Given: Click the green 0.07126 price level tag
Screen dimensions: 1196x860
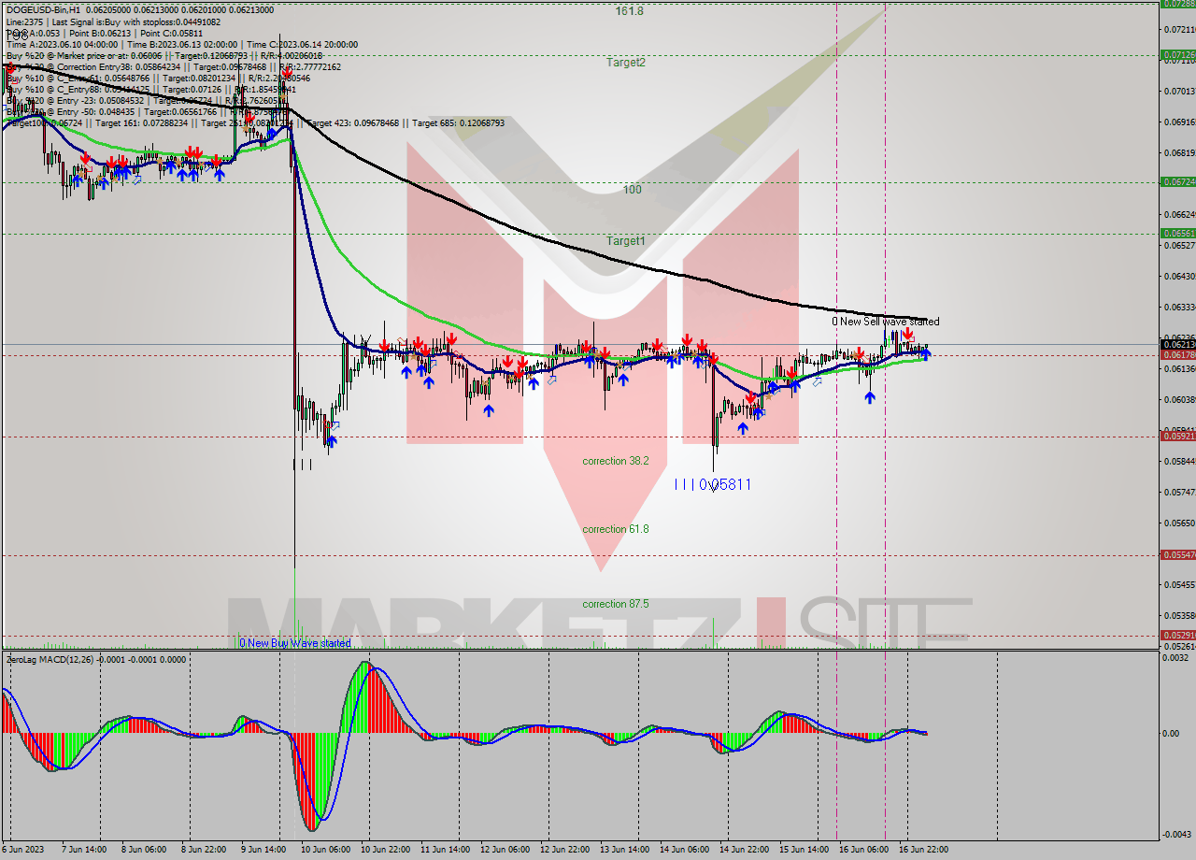Looking at the screenshot, I should (x=1177, y=55).
